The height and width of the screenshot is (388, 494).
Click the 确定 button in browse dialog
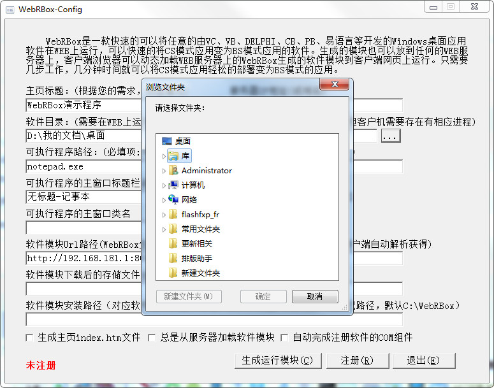tap(263, 296)
